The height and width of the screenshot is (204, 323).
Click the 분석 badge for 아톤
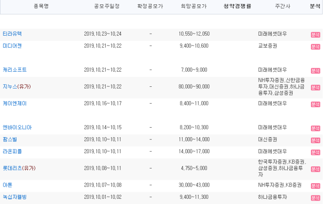(315, 186)
